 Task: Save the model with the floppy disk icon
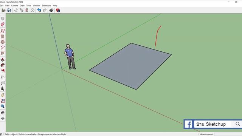click(x=9, y=10)
